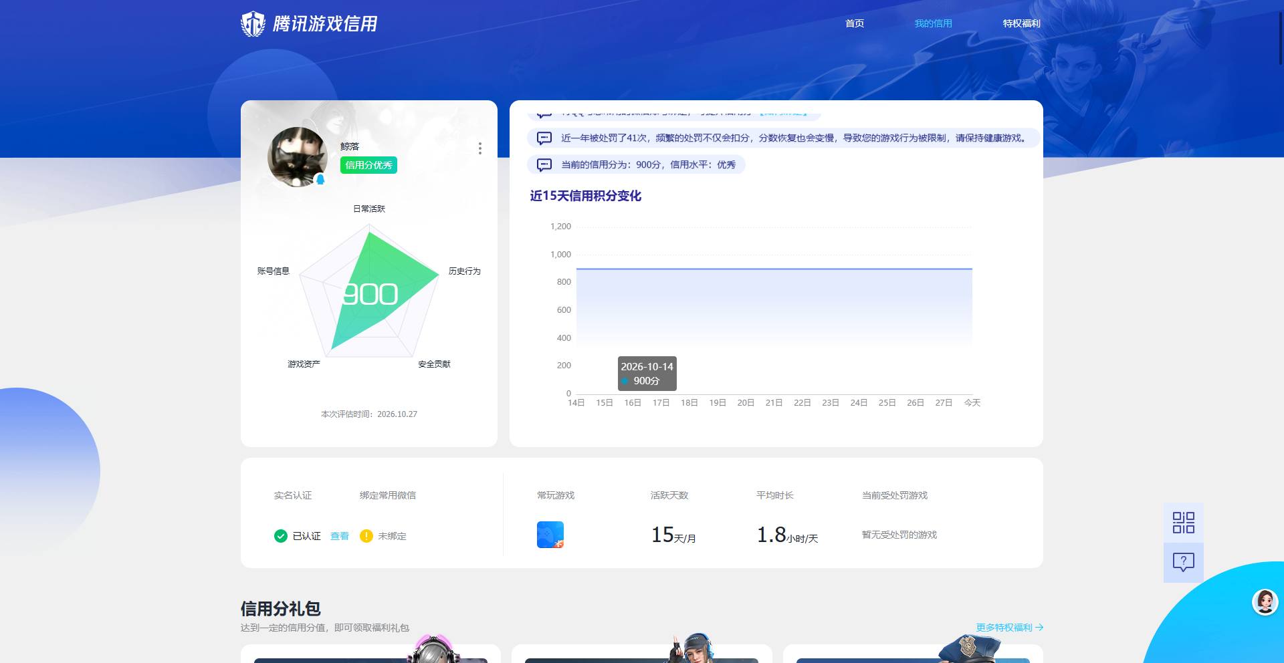Click the 绑定常用微信 label

(x=388, y=495)
